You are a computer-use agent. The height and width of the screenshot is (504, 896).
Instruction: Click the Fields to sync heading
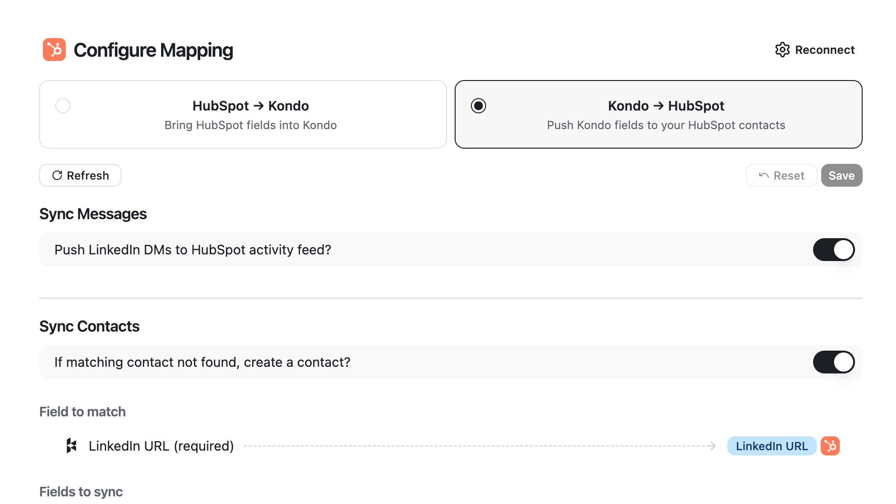(81, 492)
